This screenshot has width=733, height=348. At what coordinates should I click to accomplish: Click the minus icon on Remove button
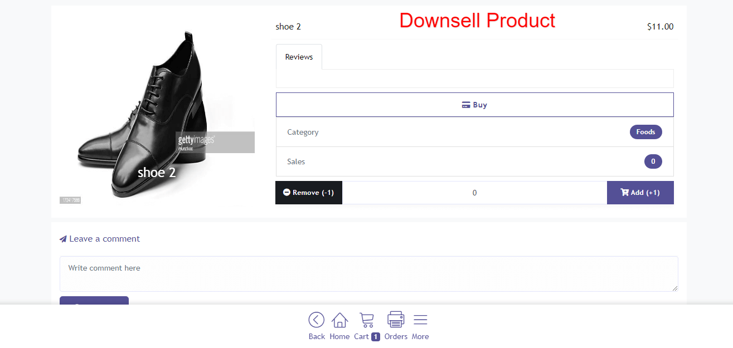pyautogui.click(x=287, y=193)
